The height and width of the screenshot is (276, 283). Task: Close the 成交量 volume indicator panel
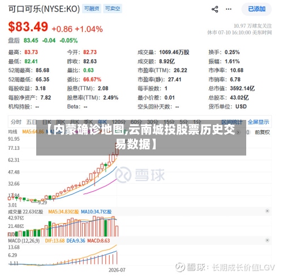pyautogui.click(x=267, y=211)
